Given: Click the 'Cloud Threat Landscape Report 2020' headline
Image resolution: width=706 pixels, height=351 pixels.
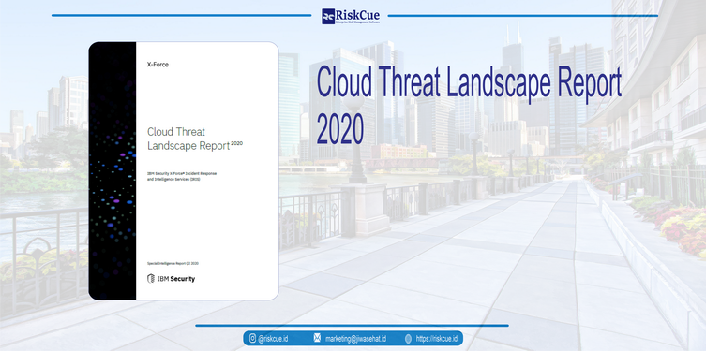Looking at the screenshot, I should (469, 105).
